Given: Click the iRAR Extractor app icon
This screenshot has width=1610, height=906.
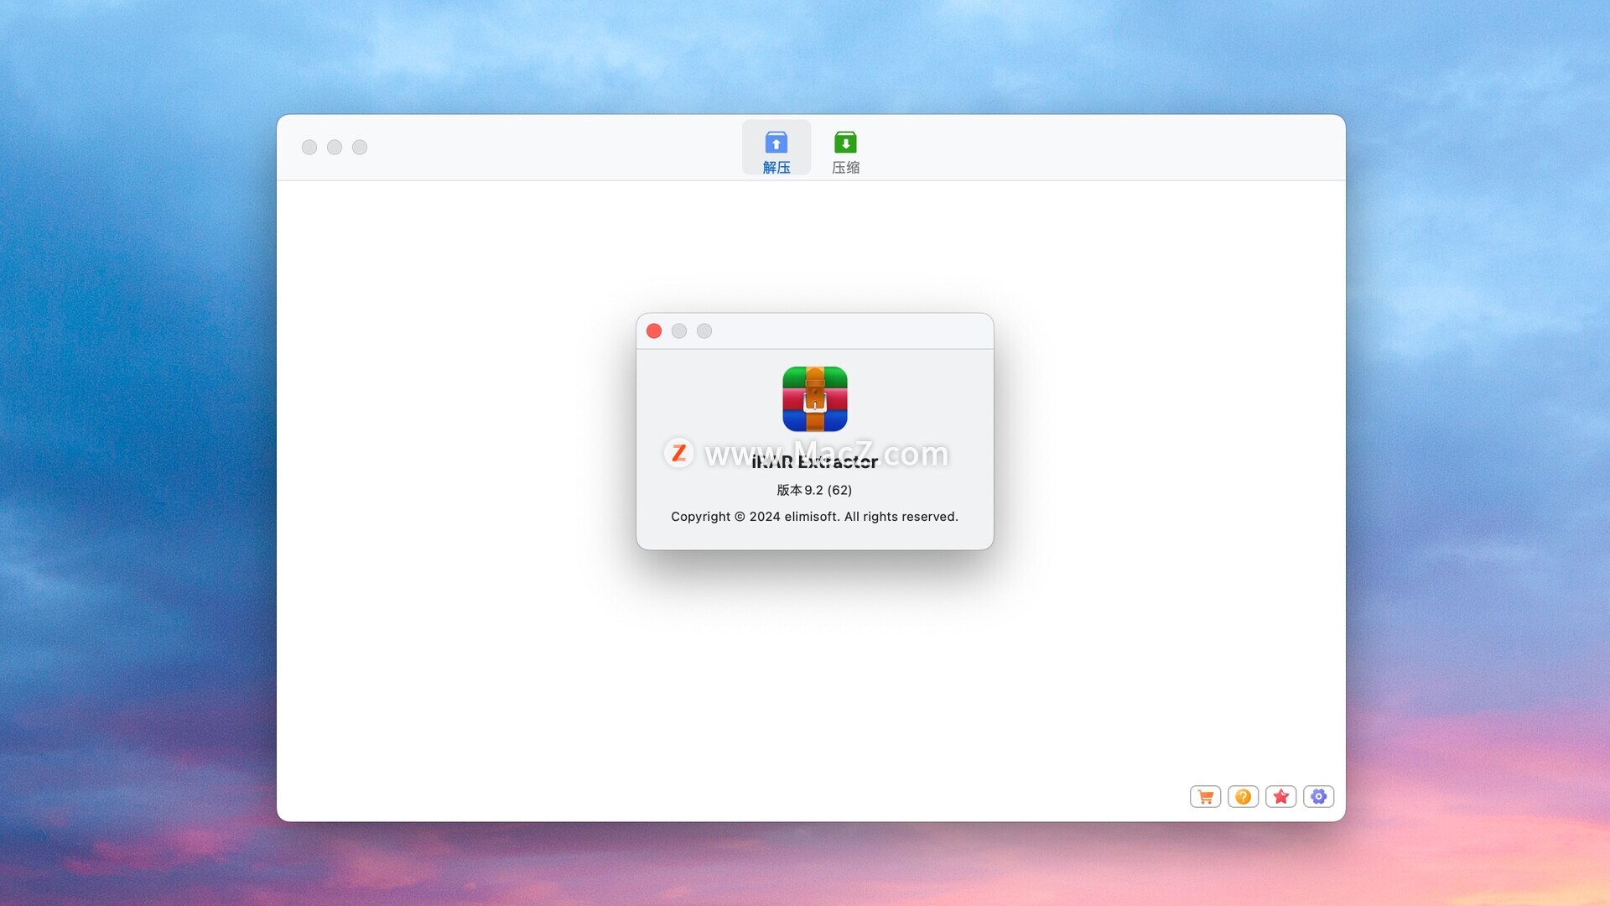Looking at the screenshot, I should [x=815, y=399].
